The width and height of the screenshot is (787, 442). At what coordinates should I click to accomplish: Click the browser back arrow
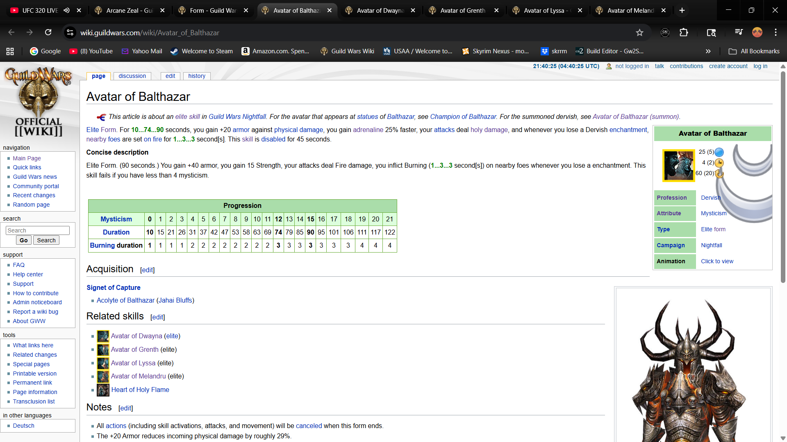coord(11,32)
